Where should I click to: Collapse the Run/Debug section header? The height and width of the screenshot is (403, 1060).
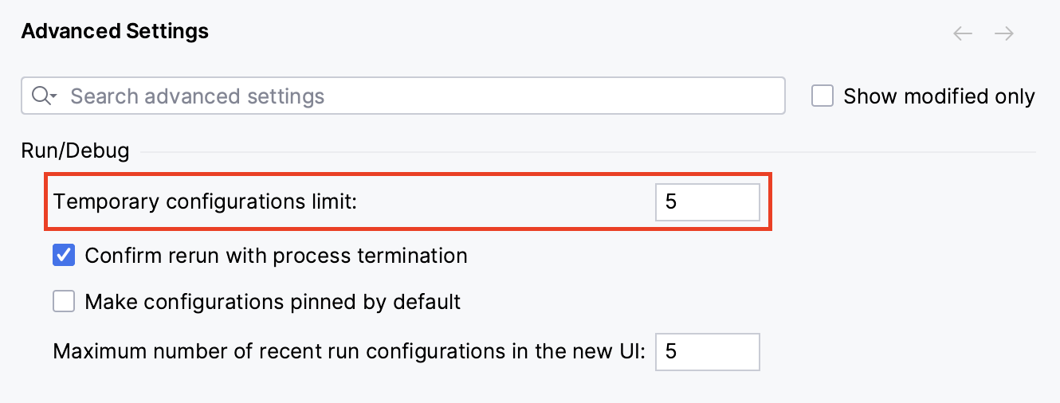(75, 151)
